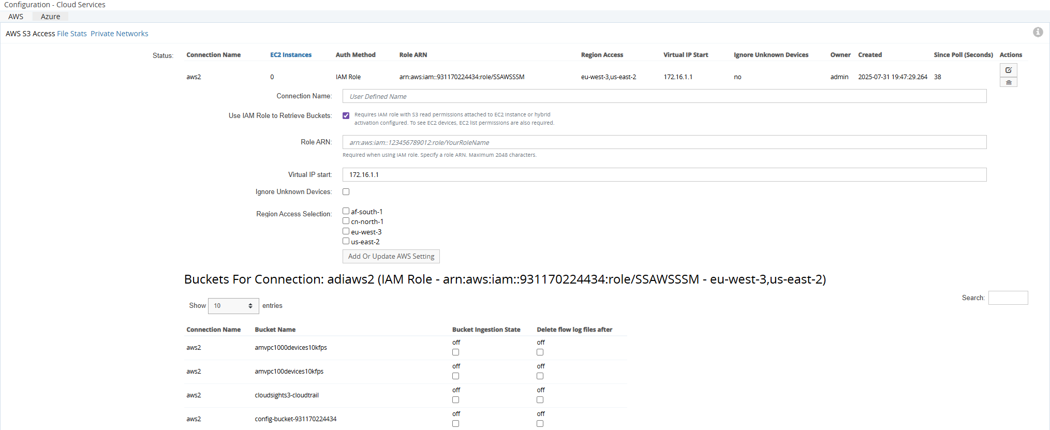The height and width of the screenshot is (430, 1050).
Task: Enable ingestion for config-bucket-931170224434
Action: pos(455,424)
